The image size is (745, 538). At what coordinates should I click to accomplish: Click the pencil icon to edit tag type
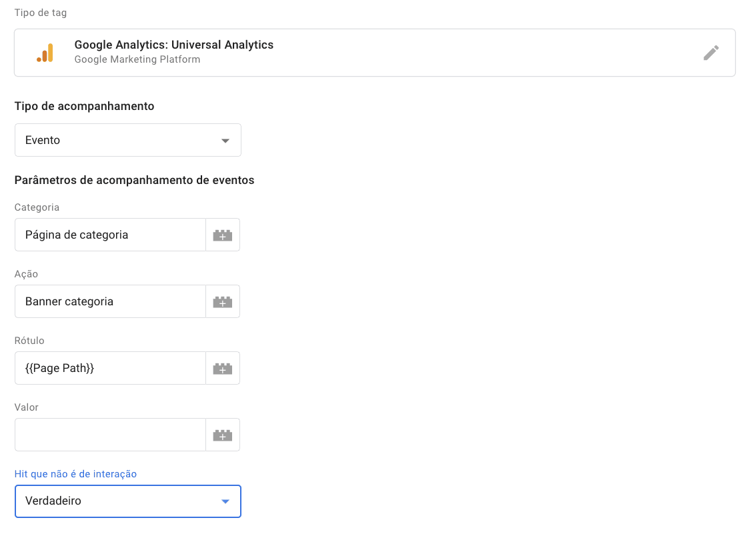(x=711, y=53)
